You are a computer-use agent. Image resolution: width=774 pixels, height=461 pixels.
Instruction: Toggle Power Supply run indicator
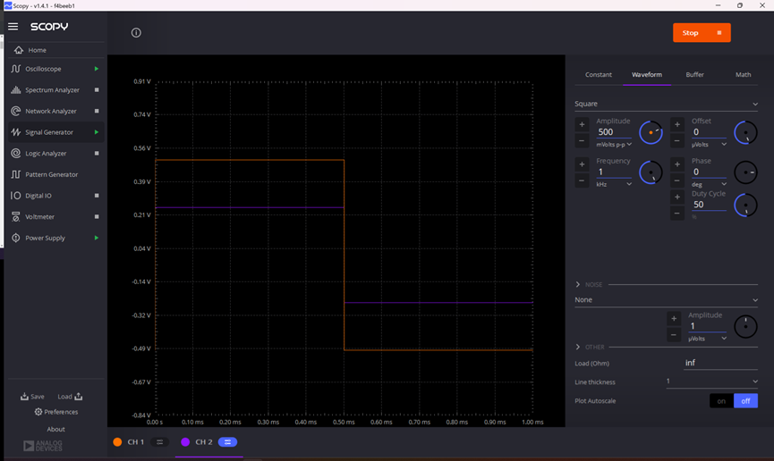pos(97,239)
